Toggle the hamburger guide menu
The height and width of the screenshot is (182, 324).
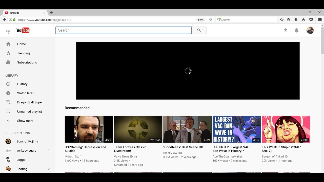(8, 30)
